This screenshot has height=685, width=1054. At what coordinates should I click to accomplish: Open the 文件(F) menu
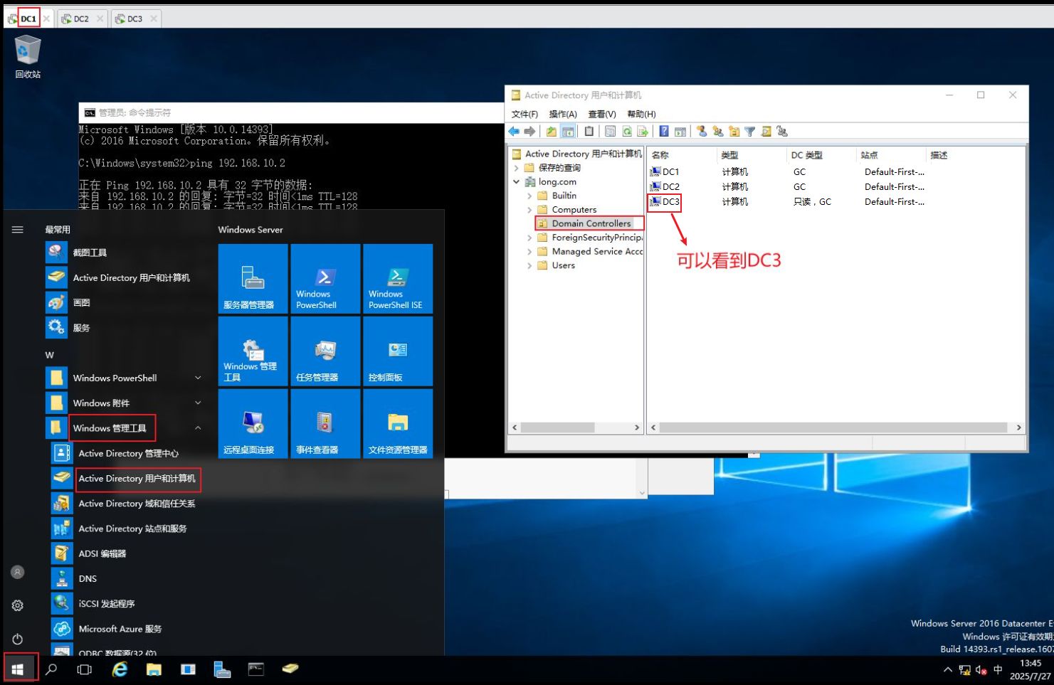point(525,114)
